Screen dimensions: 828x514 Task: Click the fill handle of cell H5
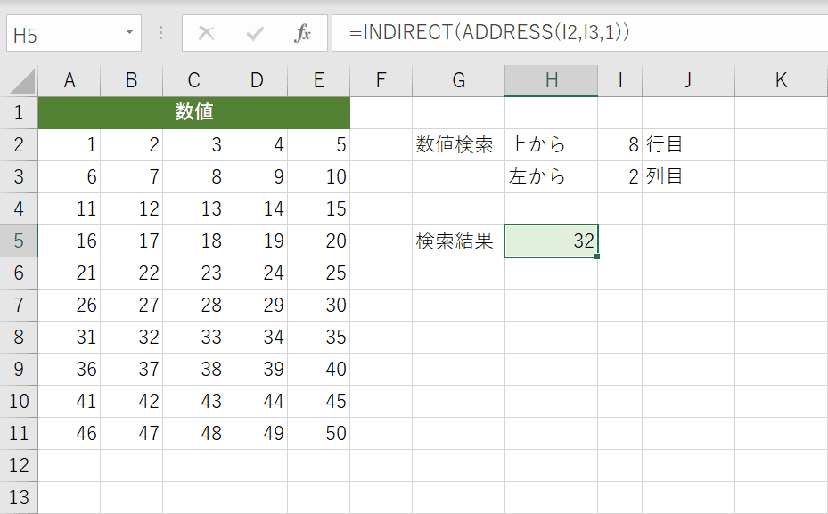(597, 257)
